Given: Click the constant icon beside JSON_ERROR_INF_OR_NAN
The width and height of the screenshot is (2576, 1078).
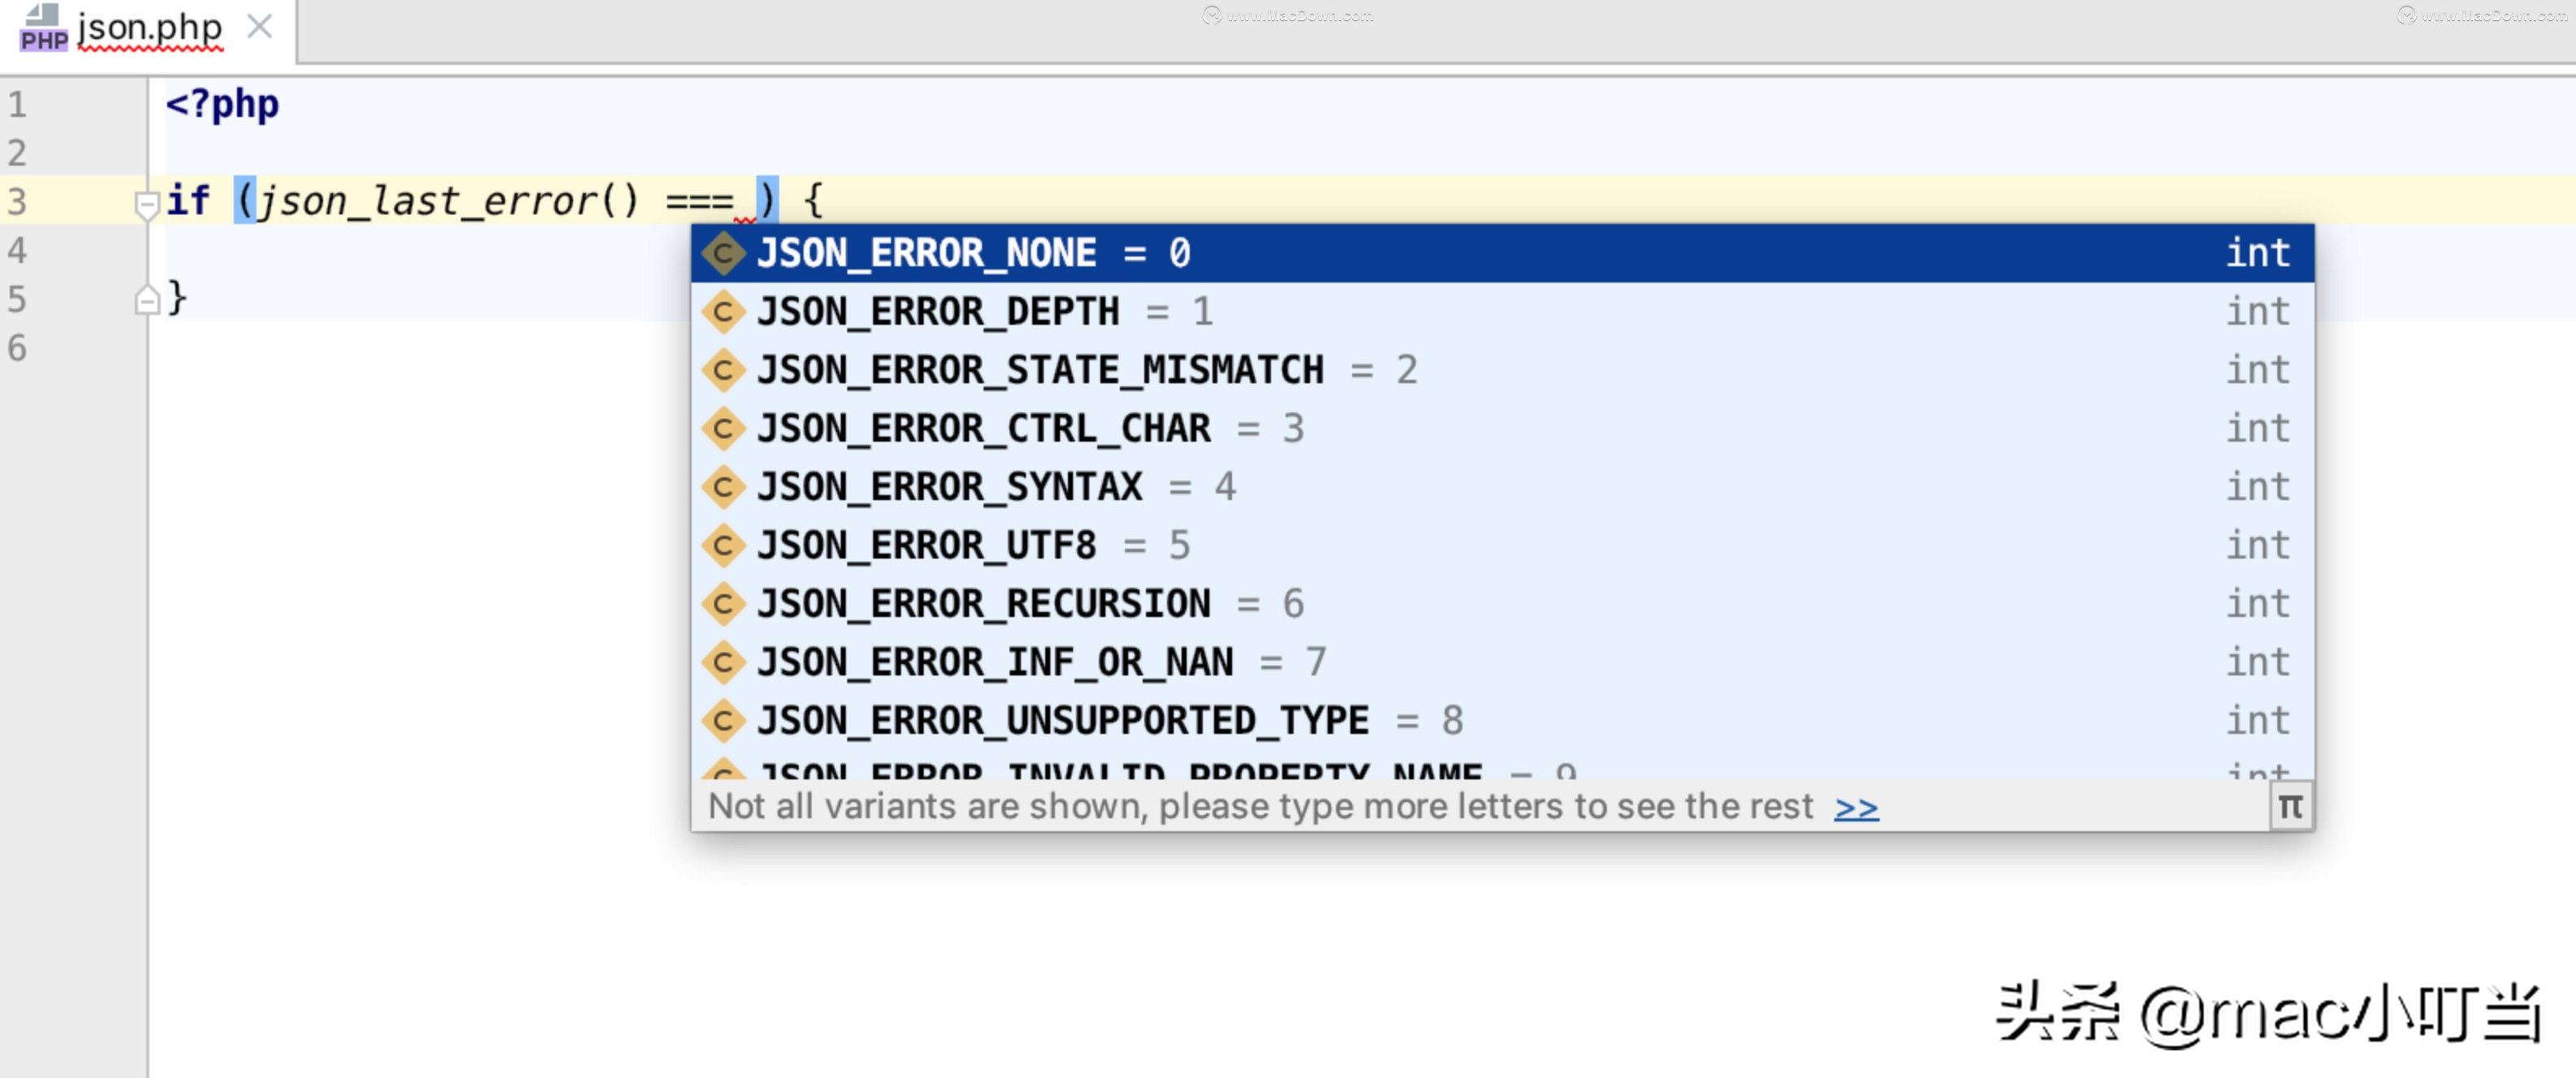Looking at the screenshot, I should click(x=724, y=661).
